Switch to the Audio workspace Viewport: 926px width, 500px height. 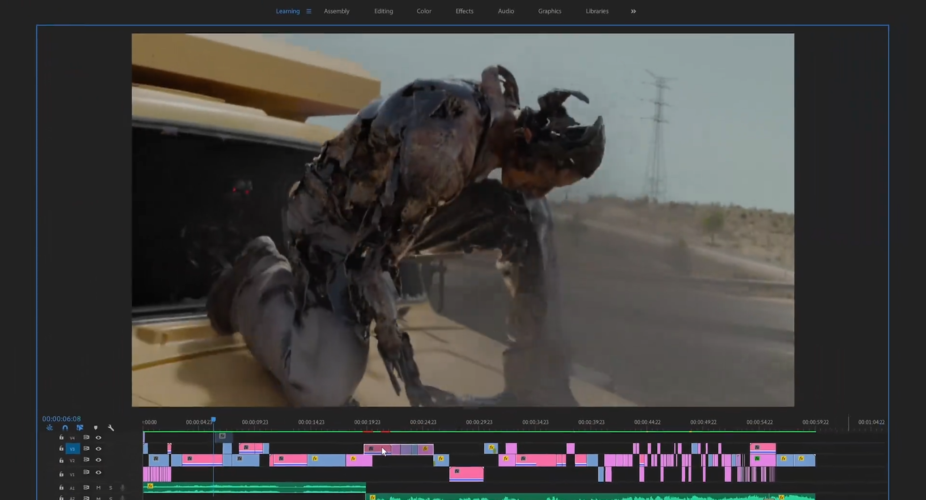(x=506, y=11)
